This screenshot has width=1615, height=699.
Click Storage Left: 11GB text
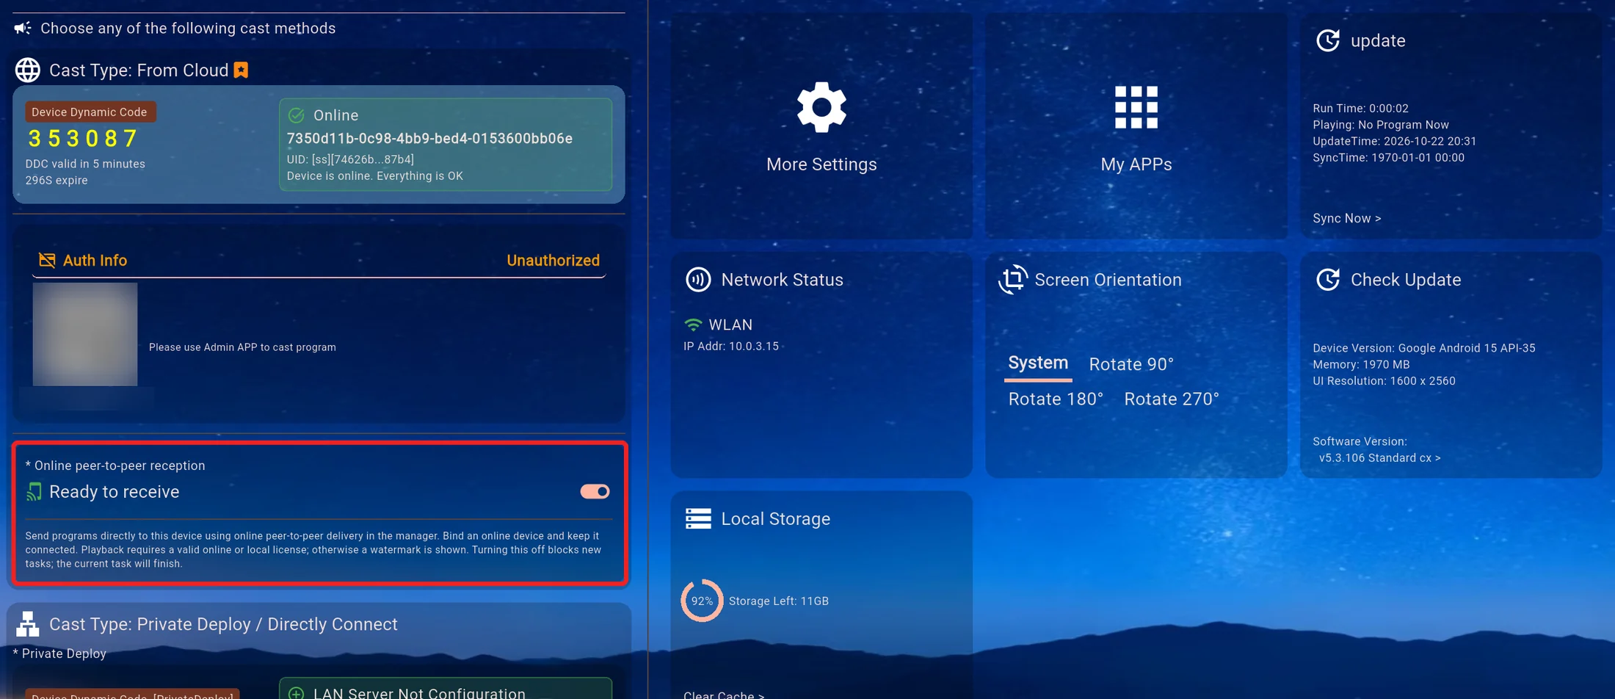tap(779, 601)
